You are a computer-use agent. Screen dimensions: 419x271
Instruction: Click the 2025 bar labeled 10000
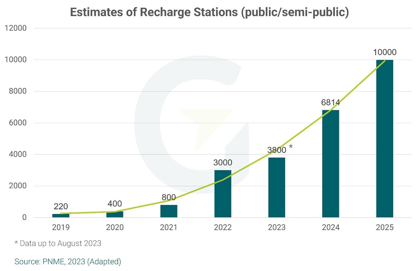pos(384,139)
